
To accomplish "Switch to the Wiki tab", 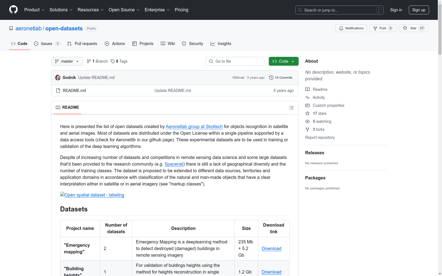I will click(168, 44).
